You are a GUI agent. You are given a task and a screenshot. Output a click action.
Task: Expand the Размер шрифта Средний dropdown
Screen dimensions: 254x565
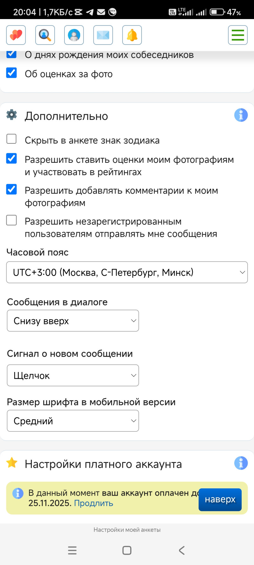(73, 421)
